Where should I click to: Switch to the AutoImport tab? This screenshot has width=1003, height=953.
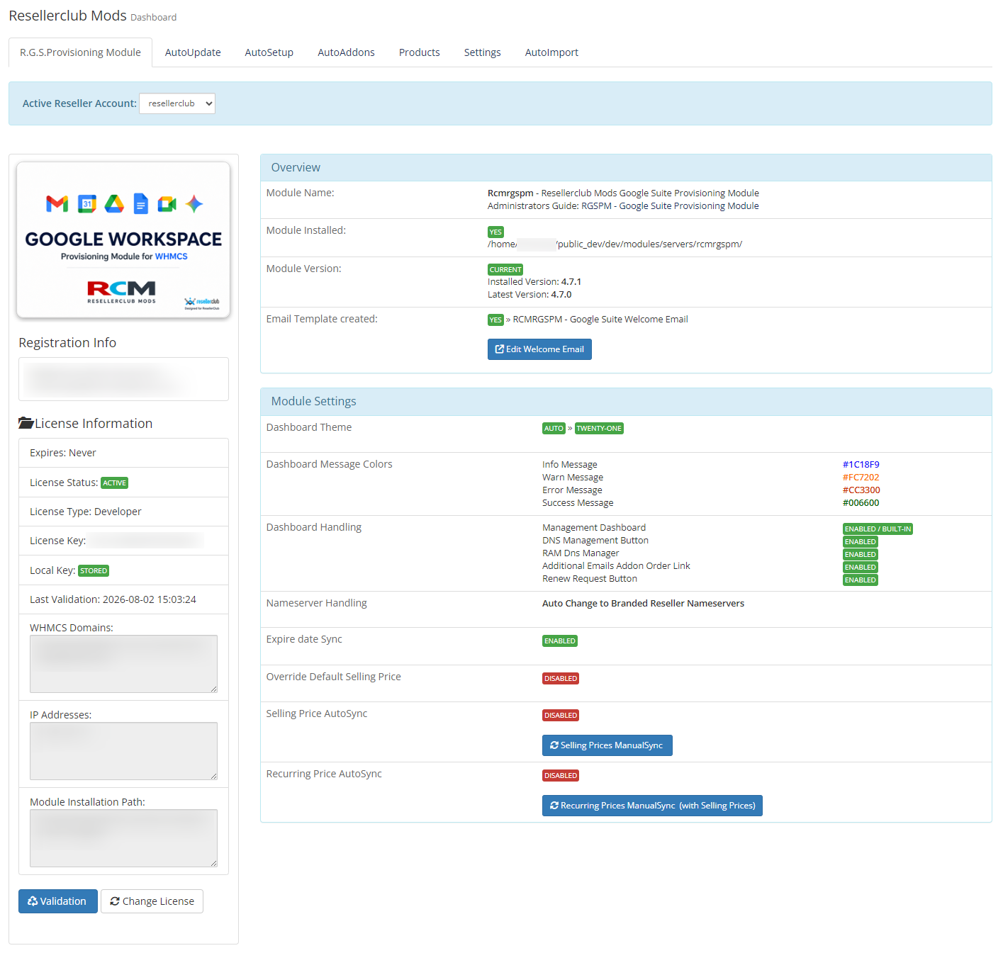[x=551, y=52]
